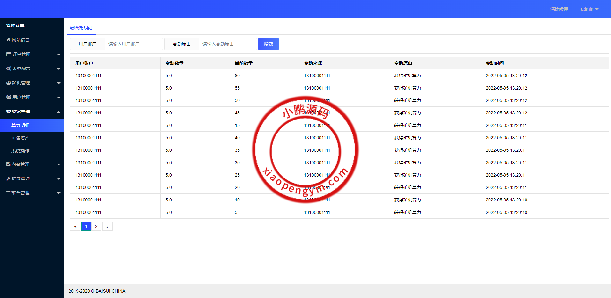Expand the 菜单管理 submenu arrow
Viewport: 611px width, 298px height.
pyautogui.click(x=59, y=193)
